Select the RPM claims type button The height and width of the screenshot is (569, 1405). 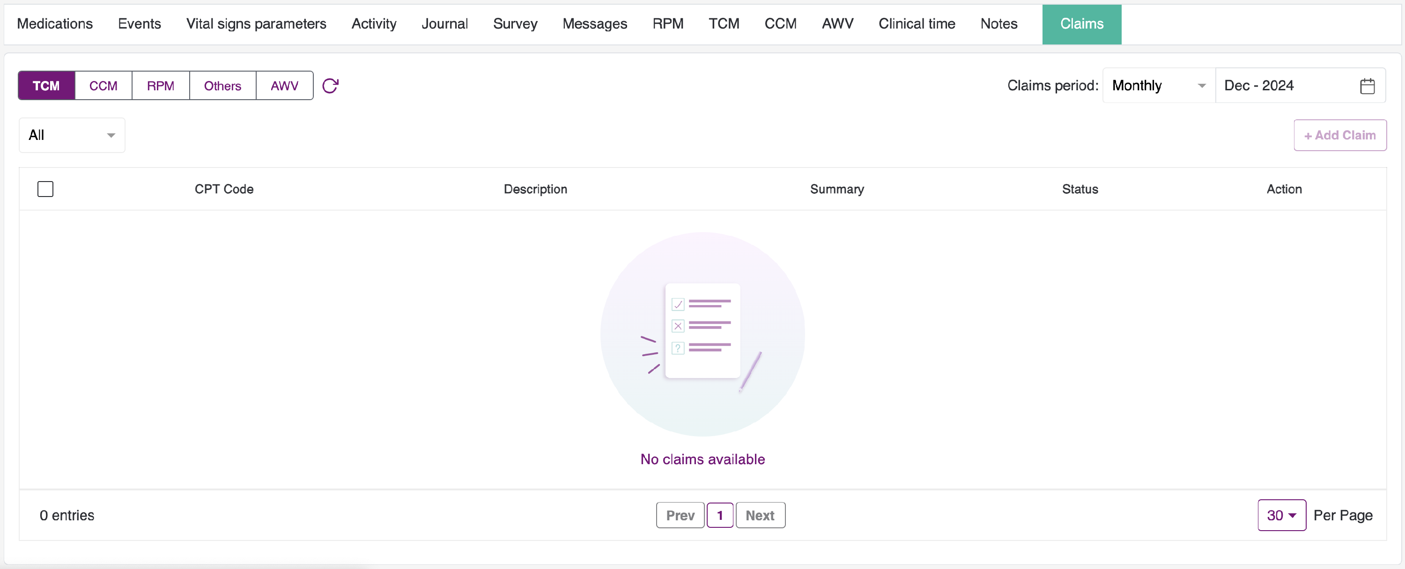(x=160, y=86)
